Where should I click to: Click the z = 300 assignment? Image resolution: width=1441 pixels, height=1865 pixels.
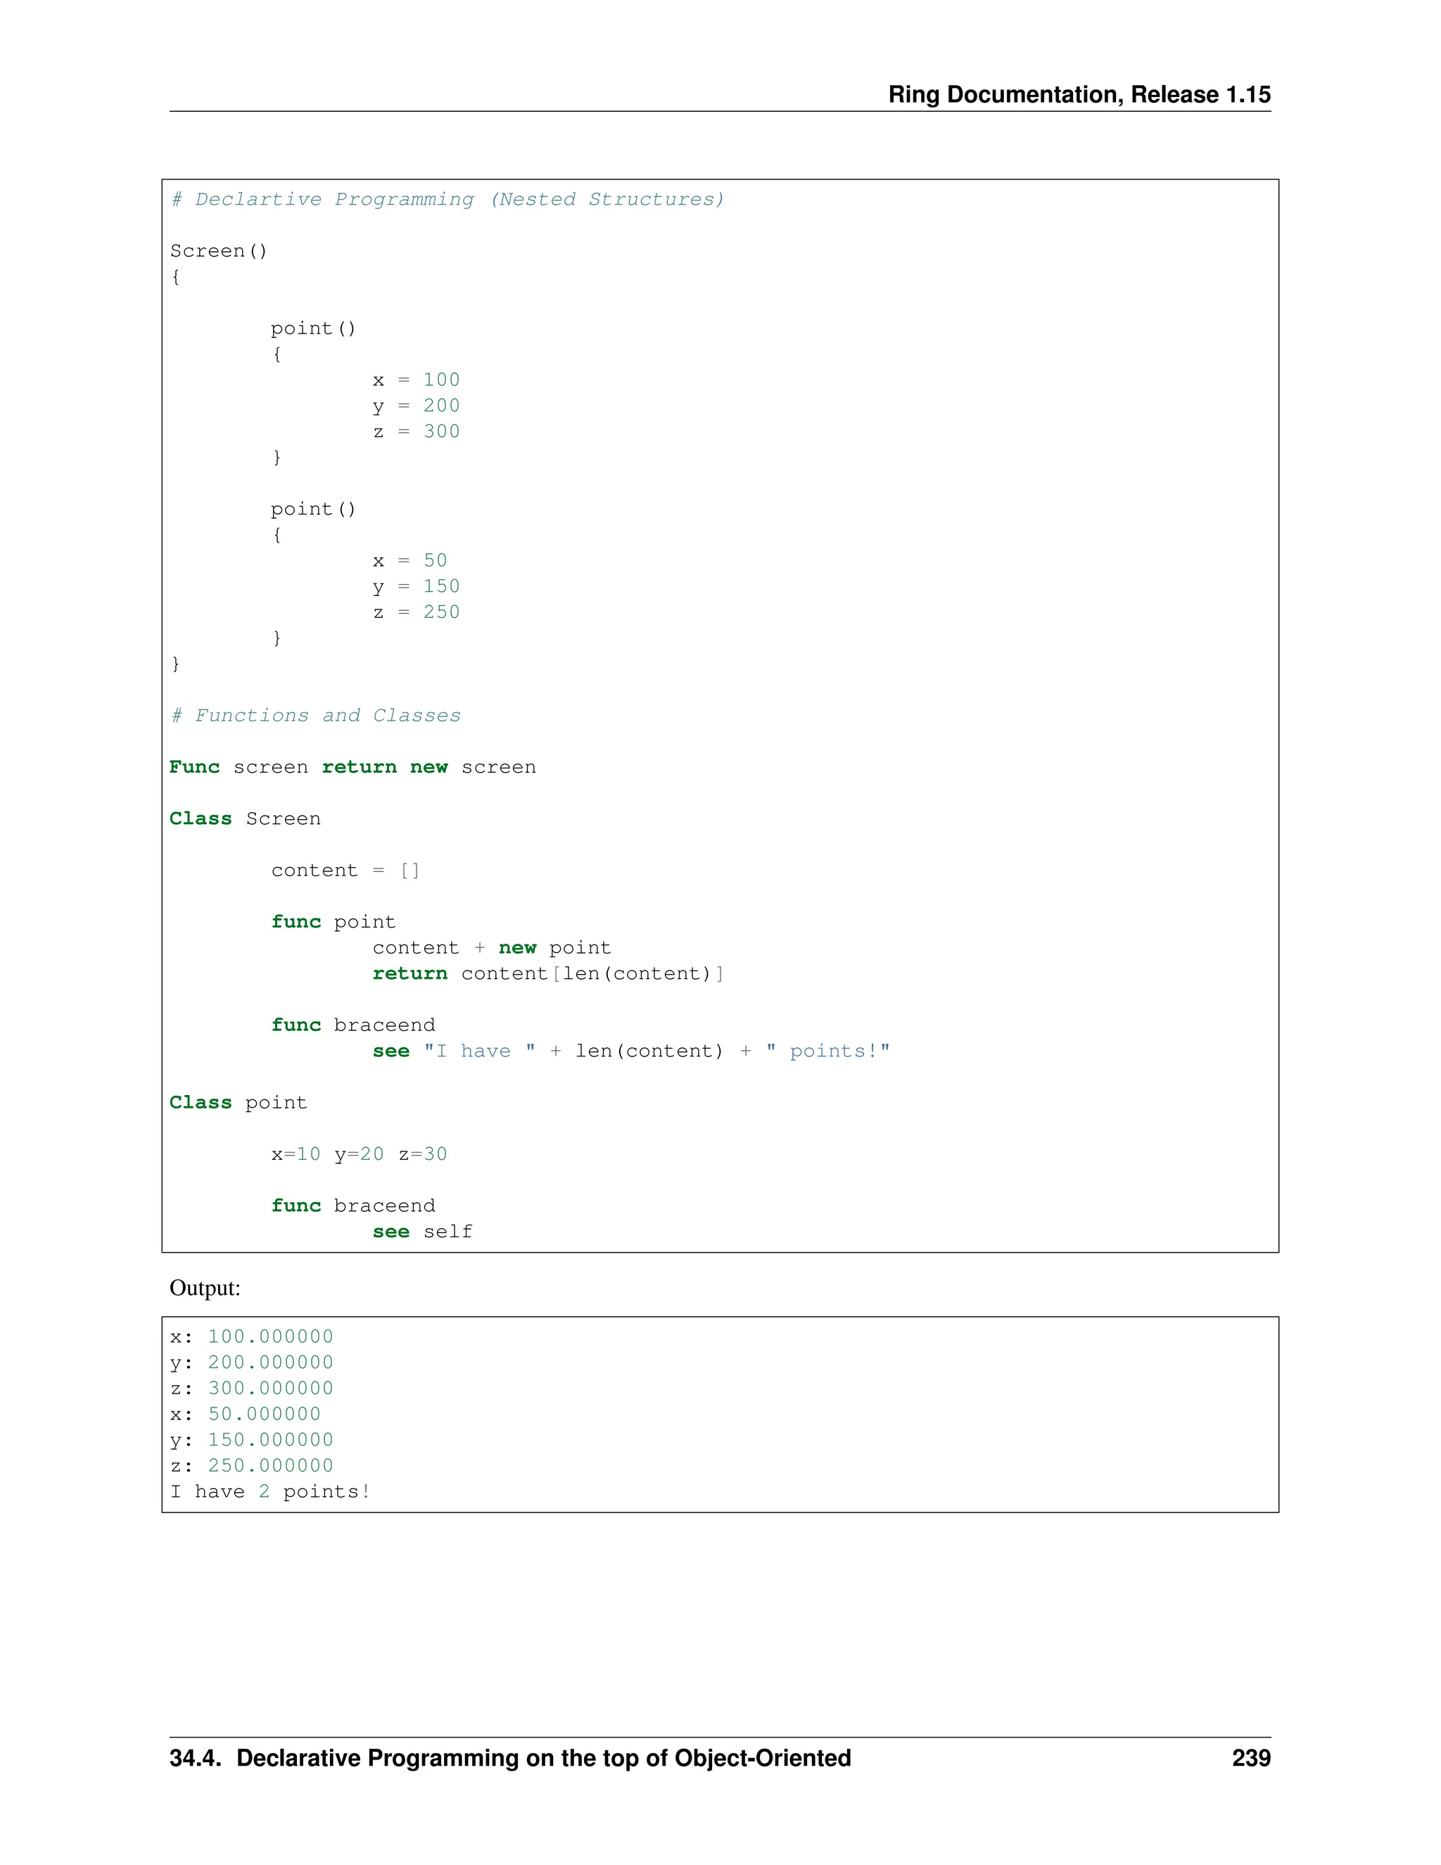[416, 431]
